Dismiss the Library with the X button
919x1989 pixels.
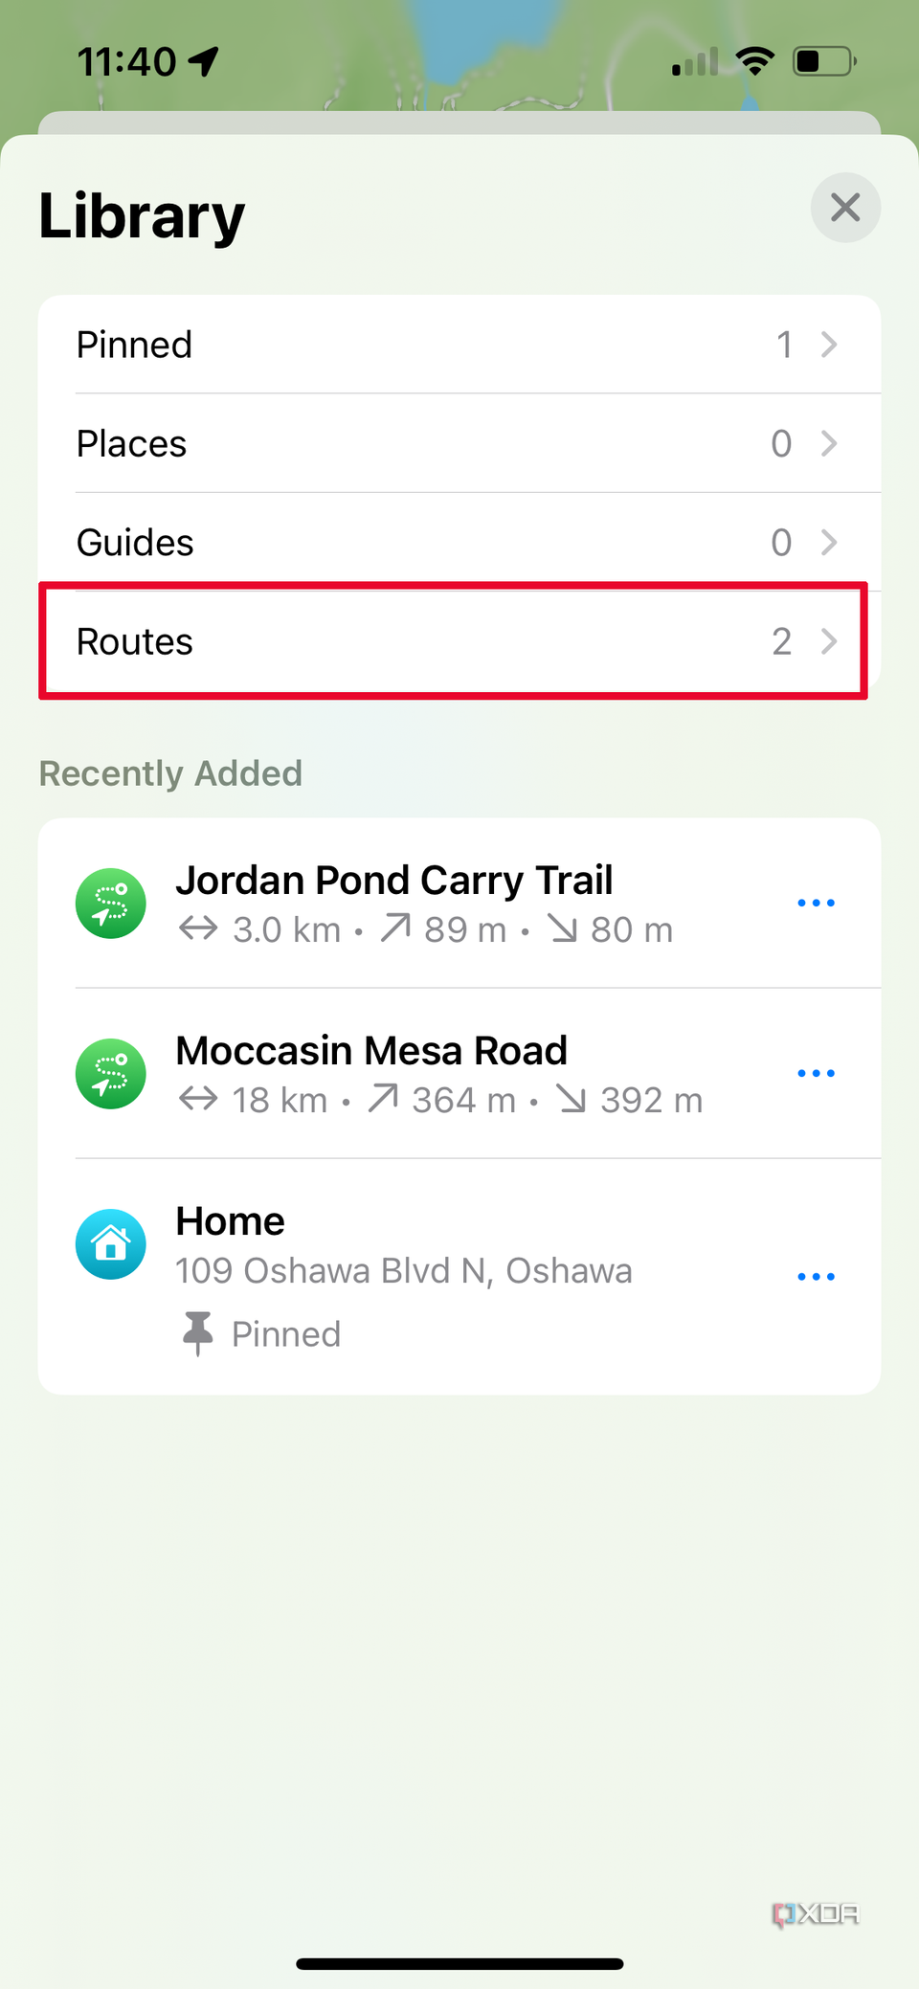845,208
